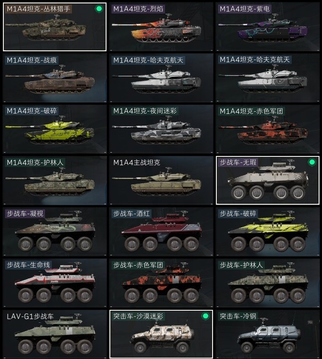This screenshot has width=322, height=359.
Task: Pick the M1A4坦克-护林人 skin
Action: click(55, 180)
